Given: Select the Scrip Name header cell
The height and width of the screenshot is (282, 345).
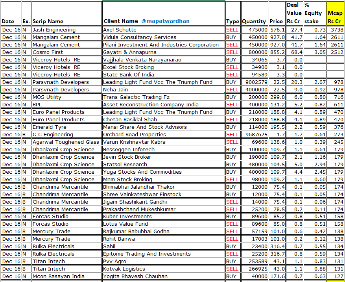Looking at the screenshot, I should tap(66, 13).
